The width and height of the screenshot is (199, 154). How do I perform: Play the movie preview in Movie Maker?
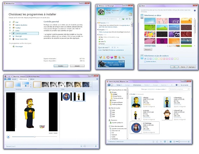point(8,137)
